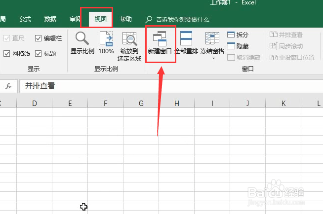Select column I header

[x=212, y=103]
